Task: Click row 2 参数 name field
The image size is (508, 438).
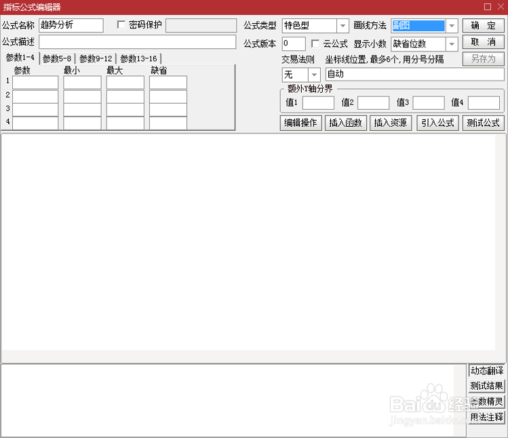Action: click(35, 96)
